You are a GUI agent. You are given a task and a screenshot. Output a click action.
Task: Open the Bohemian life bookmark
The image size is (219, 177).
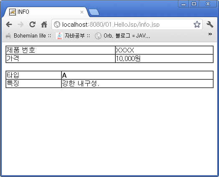tap(28, 36)
